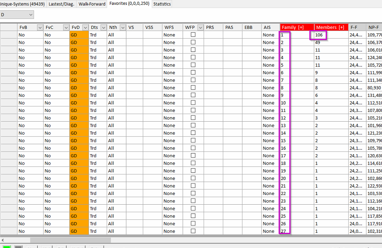Viewport: 382px width, 248px height.
Task: Open the Dts column filter dropdown
Action: click(103, 27)
